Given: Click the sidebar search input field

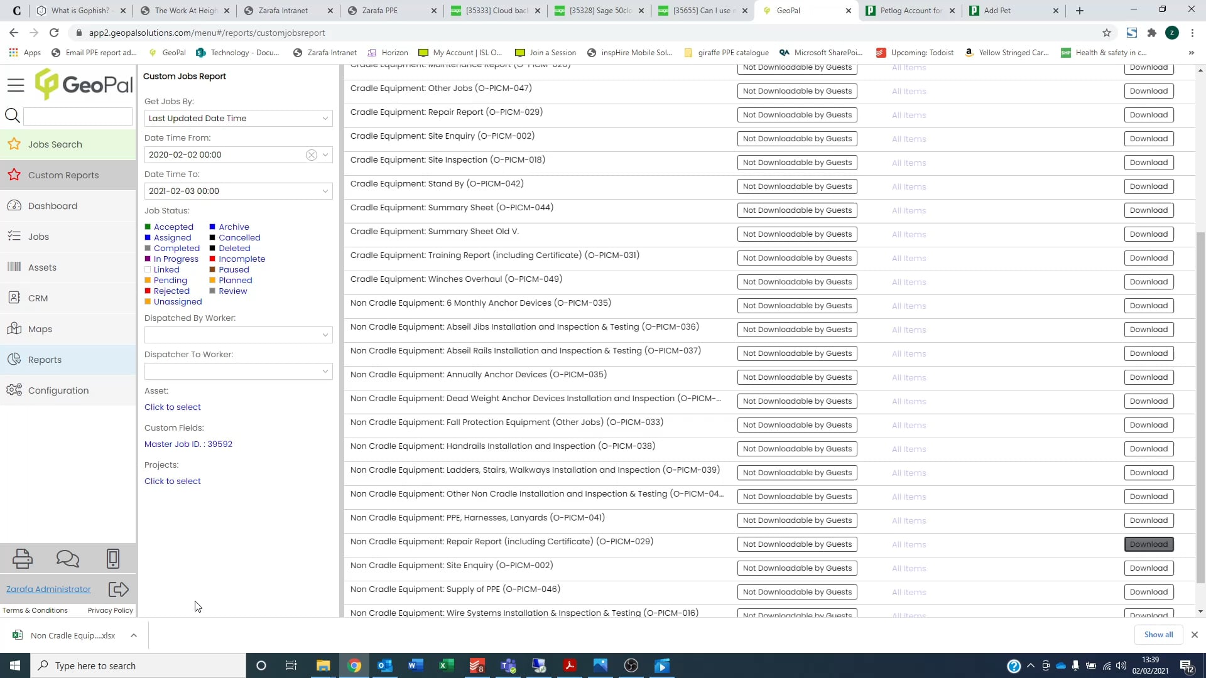Looking at the screenshot, I should tap(78, 116).
